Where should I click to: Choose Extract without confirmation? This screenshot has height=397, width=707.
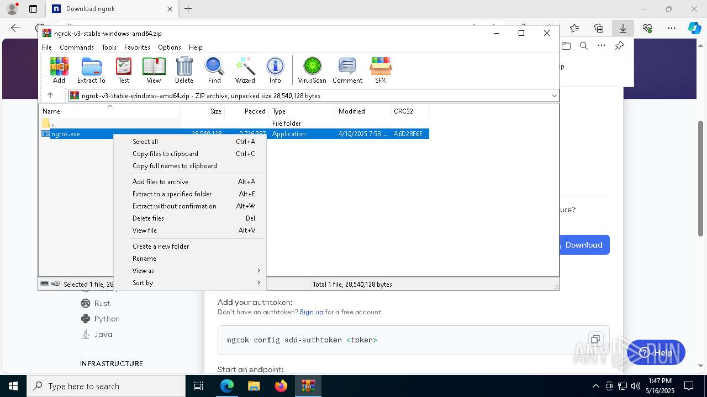(190, 206)
